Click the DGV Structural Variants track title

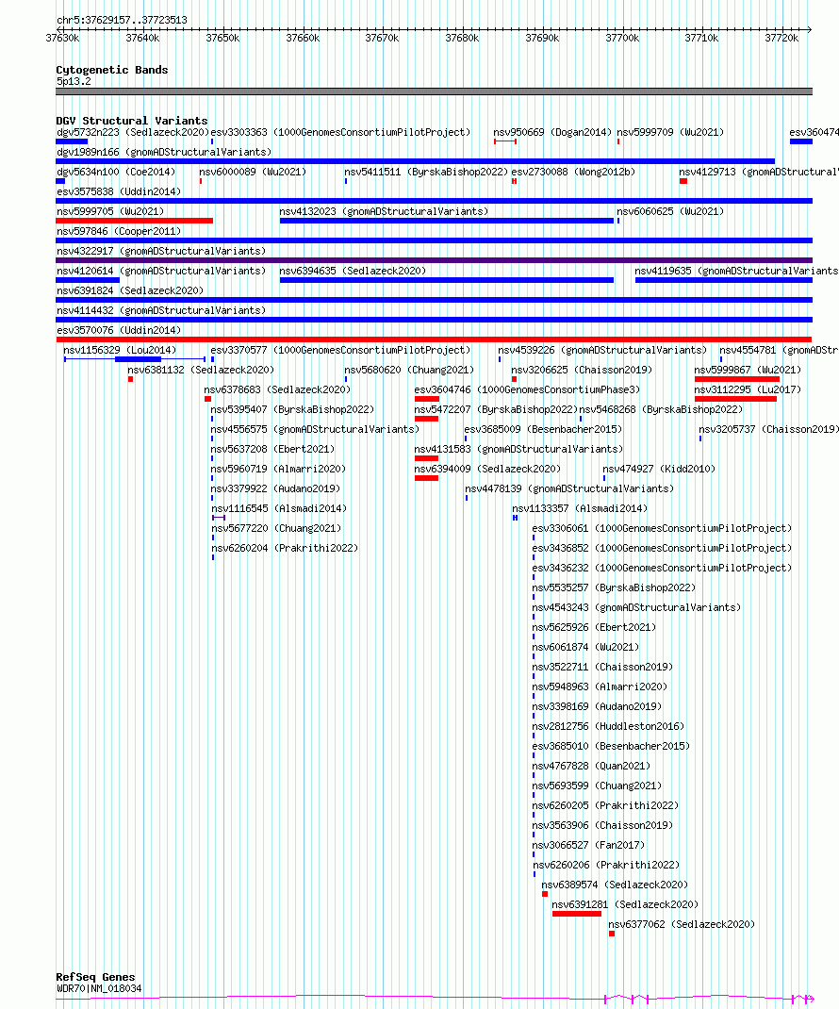pyautogui.click(x=132, y=121)
